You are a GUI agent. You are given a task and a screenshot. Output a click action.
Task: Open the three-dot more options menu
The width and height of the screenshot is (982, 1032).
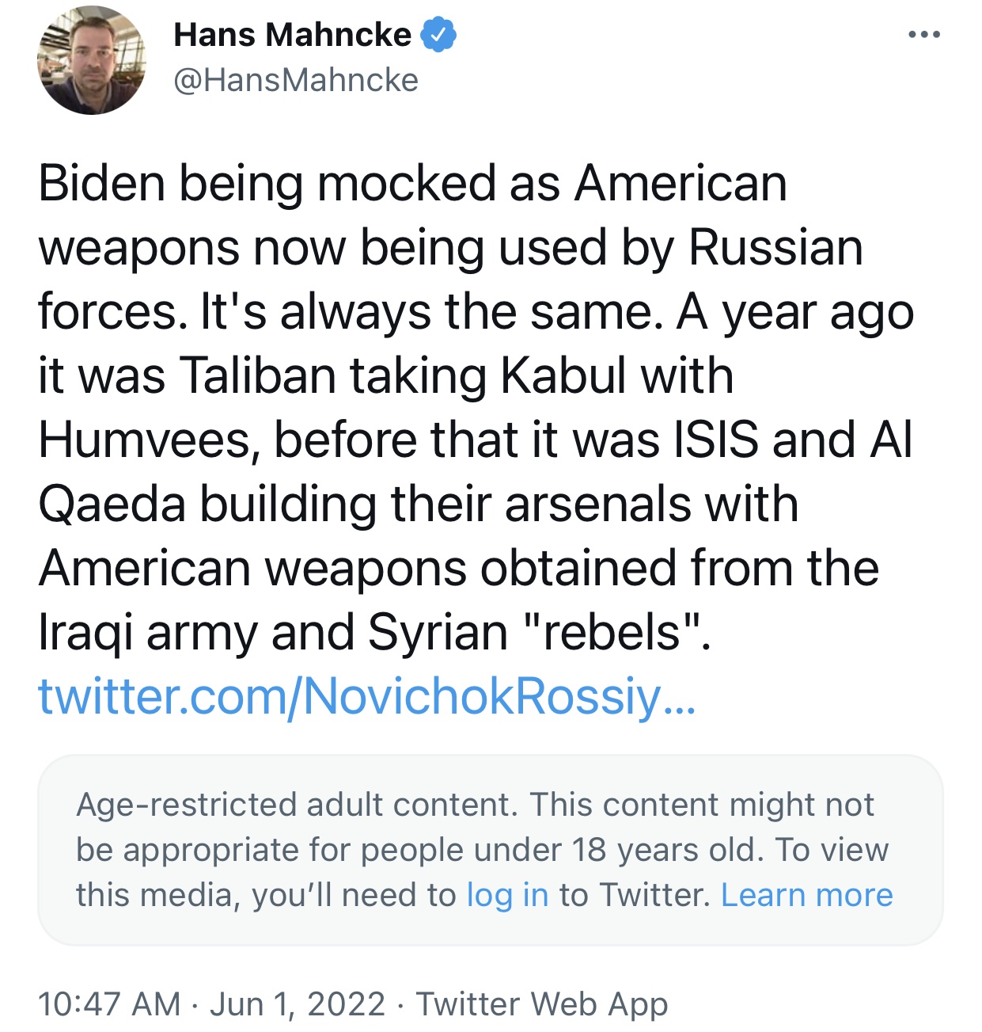pos(923,35)
